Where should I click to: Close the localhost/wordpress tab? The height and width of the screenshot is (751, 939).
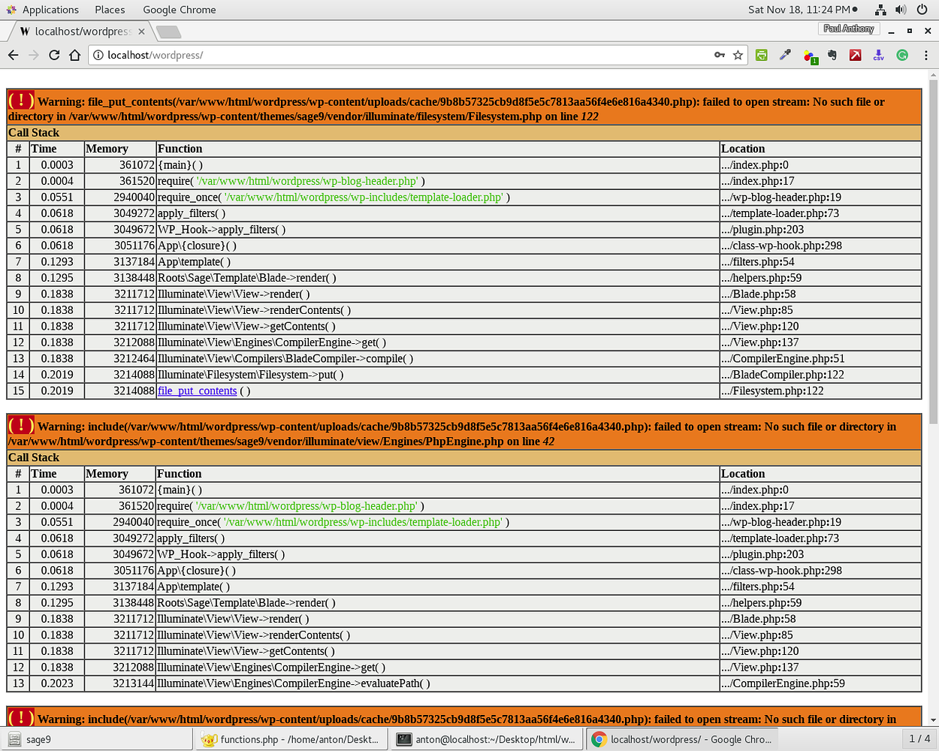point(141,32)
